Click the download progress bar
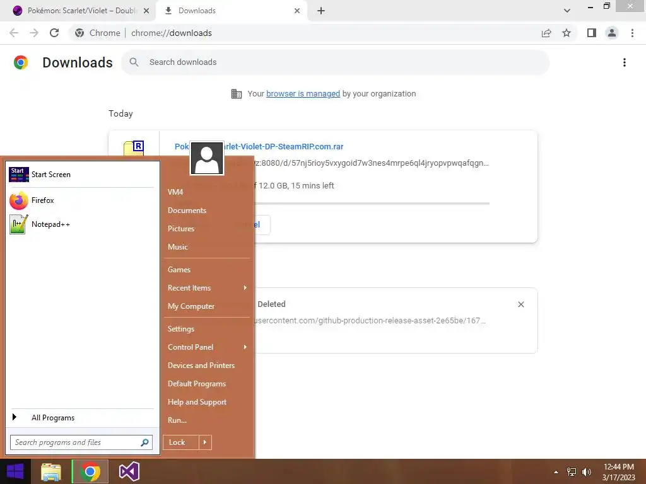The width and height of the screenshot is (646, 484). click(372, 204)
